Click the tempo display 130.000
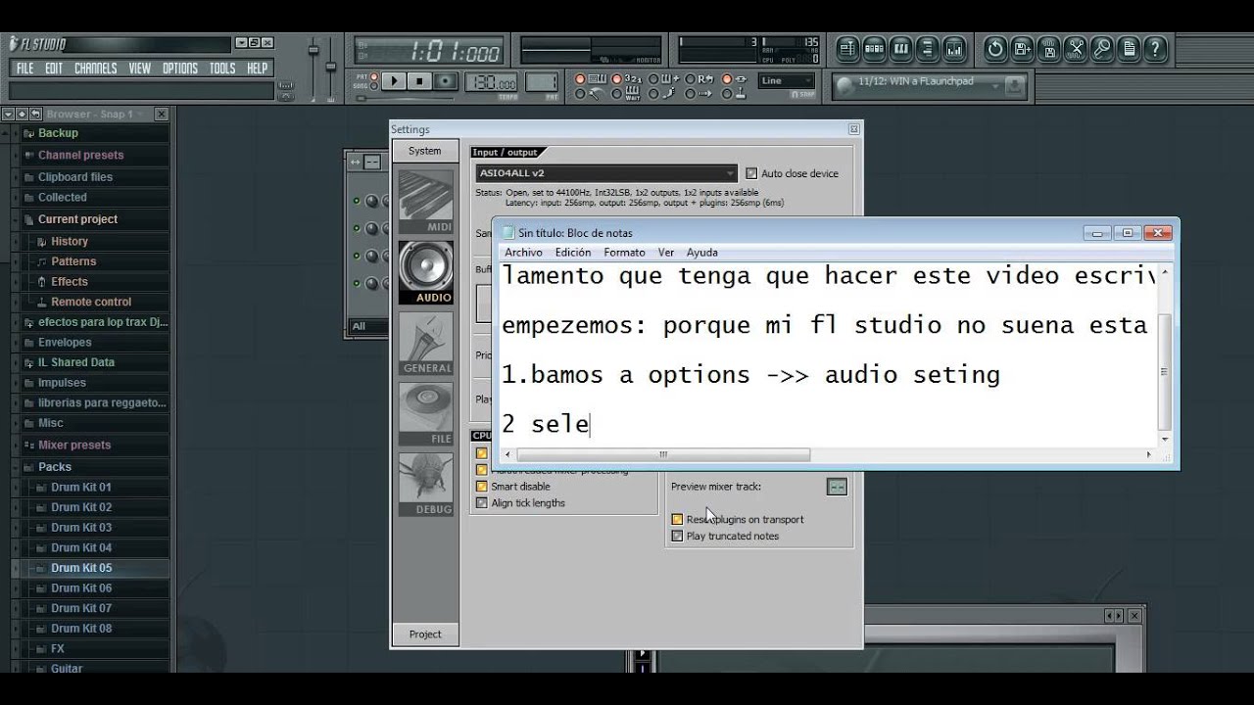 point(491,83)
